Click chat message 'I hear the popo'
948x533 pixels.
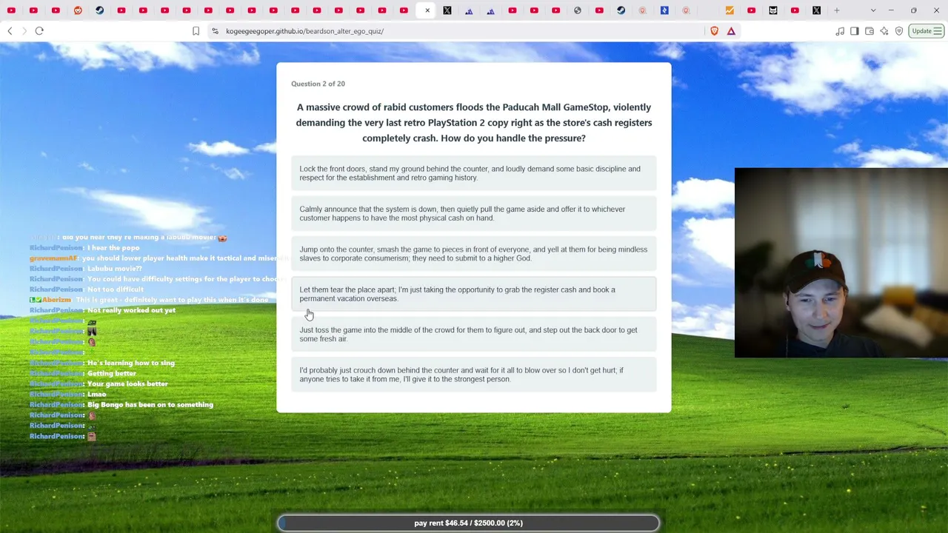tap(113, 248)
